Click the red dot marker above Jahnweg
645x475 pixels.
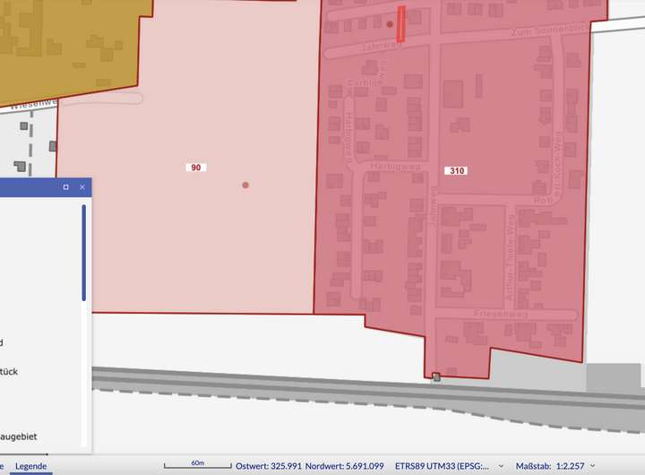point(390,25)
